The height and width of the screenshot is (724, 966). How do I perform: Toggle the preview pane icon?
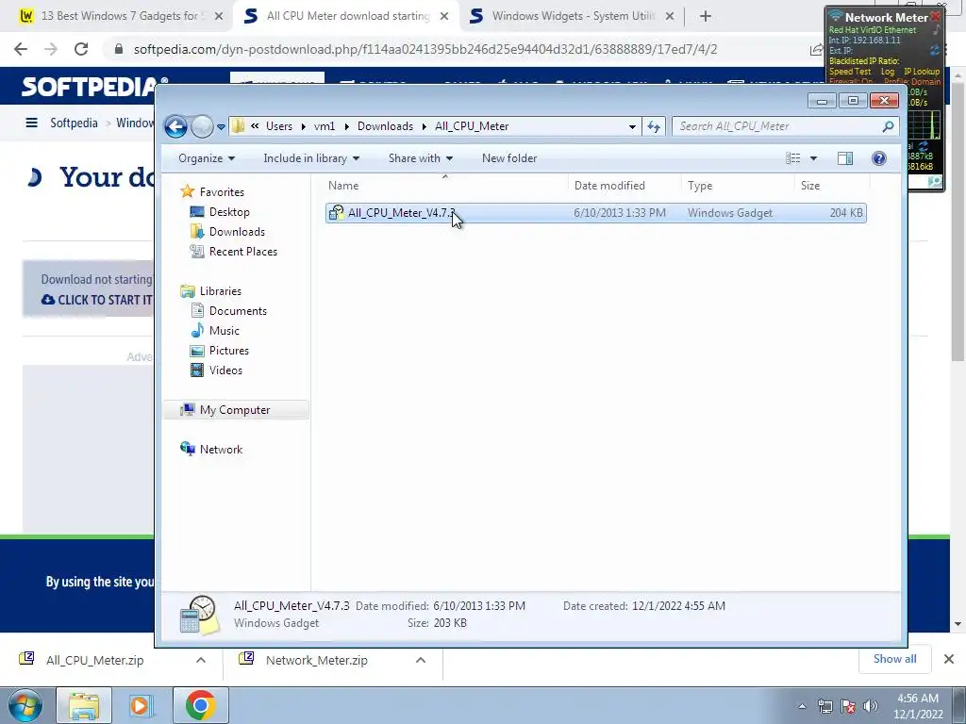845,158
